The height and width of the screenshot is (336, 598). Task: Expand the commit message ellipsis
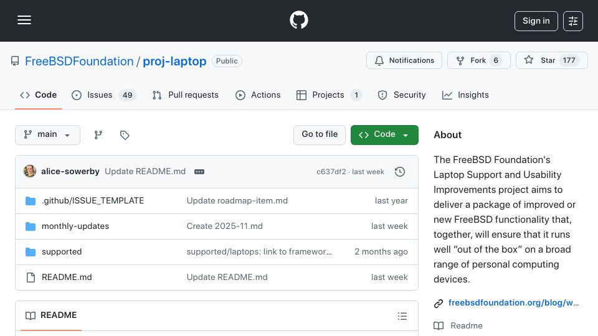click(x=199, y=172)
